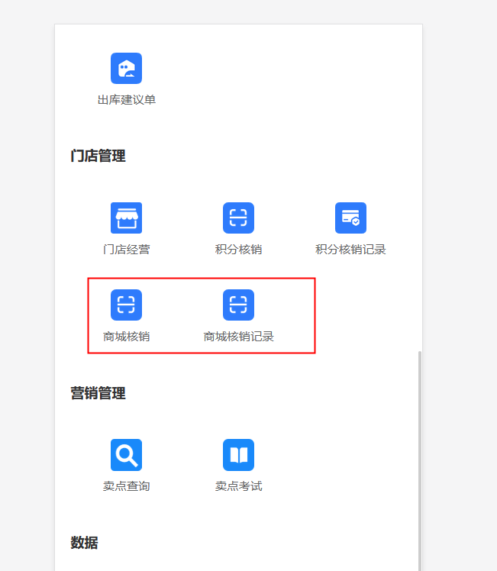Click the 门店经营 storefront icon

click(126, 218)
